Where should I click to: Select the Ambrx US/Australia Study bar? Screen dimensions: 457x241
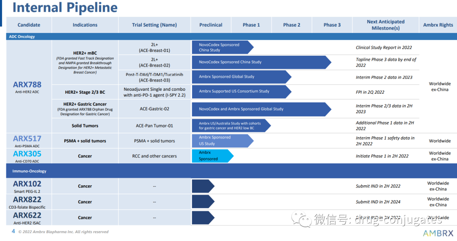231,126
